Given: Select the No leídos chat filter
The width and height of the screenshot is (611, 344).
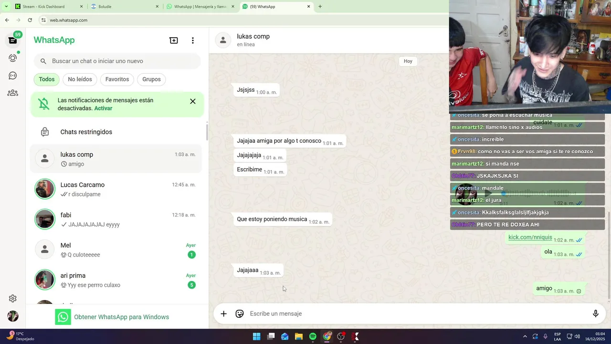Looking at the screenshot, I should (80, 79).
